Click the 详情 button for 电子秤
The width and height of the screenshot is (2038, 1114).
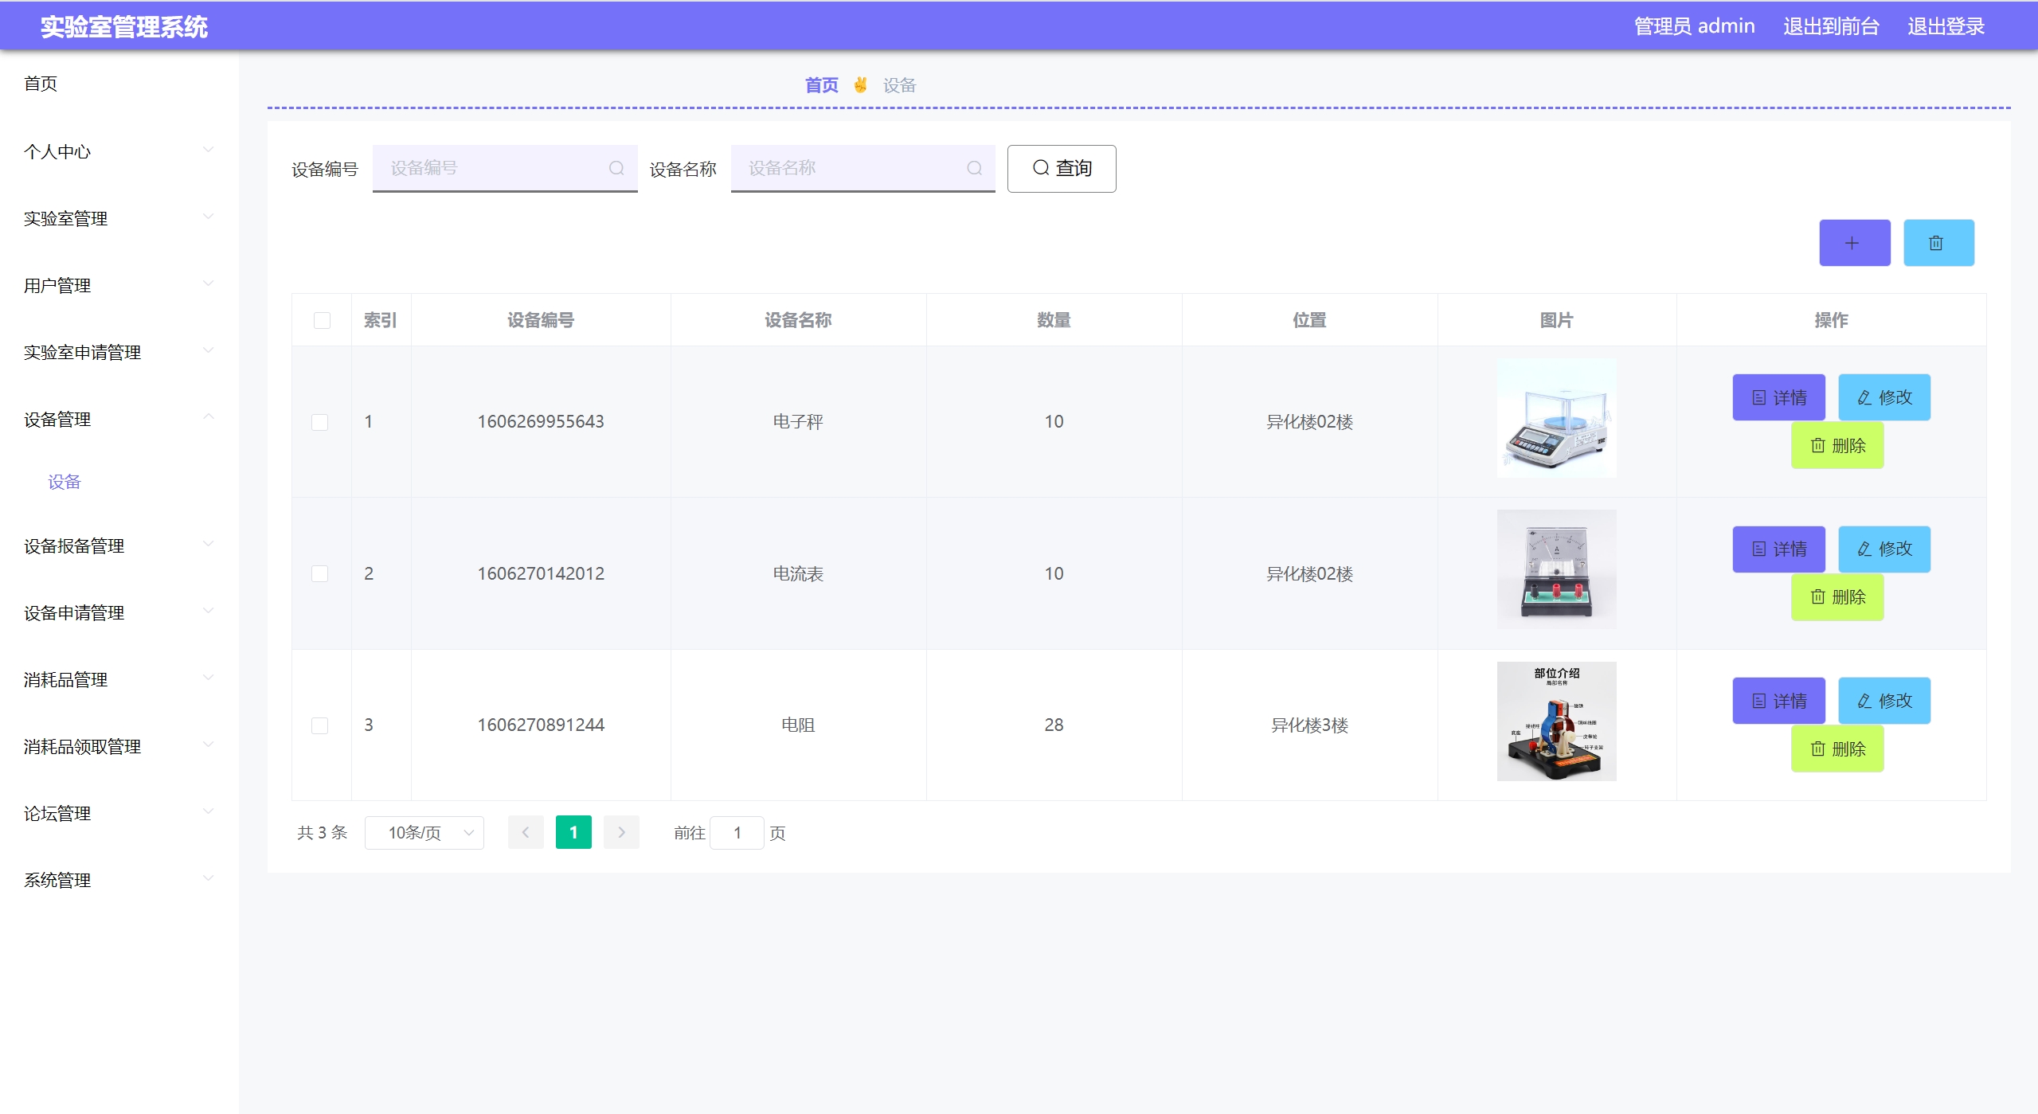1778,397
